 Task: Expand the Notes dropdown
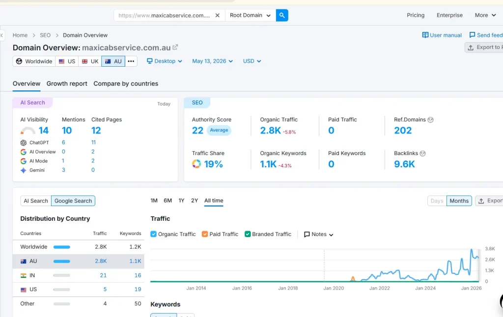click(319, 234)
